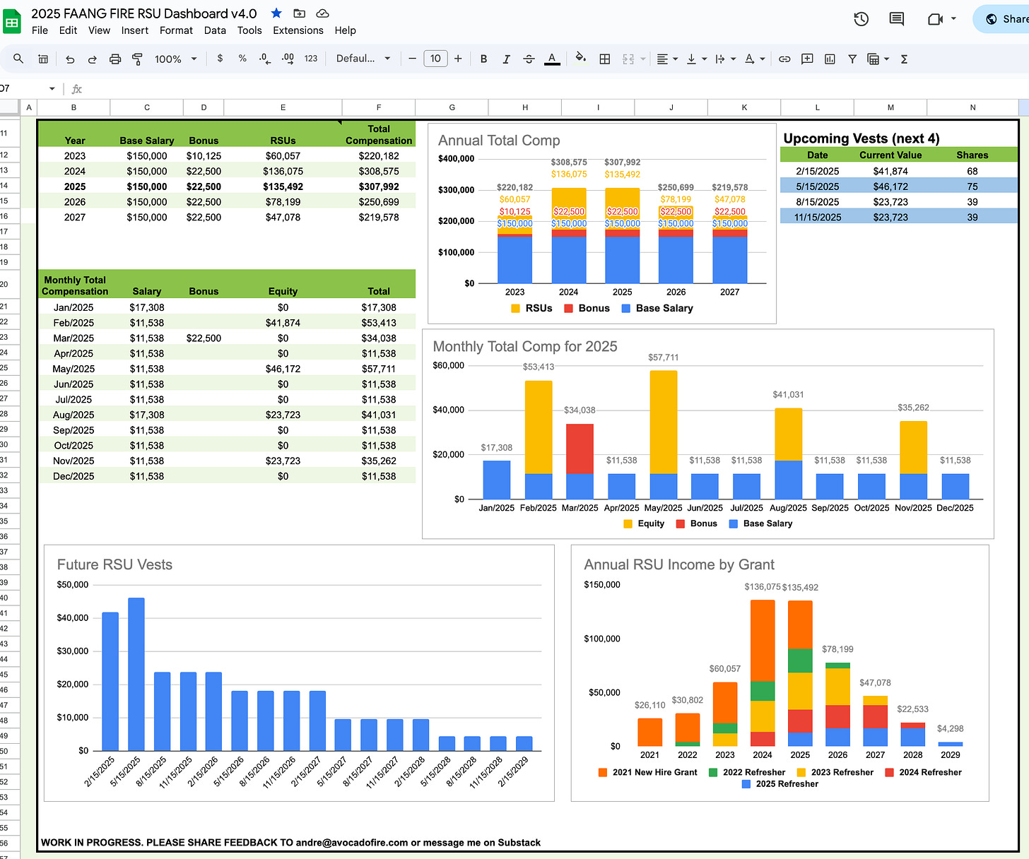Open the Insert menu

(x=134, y=30)
